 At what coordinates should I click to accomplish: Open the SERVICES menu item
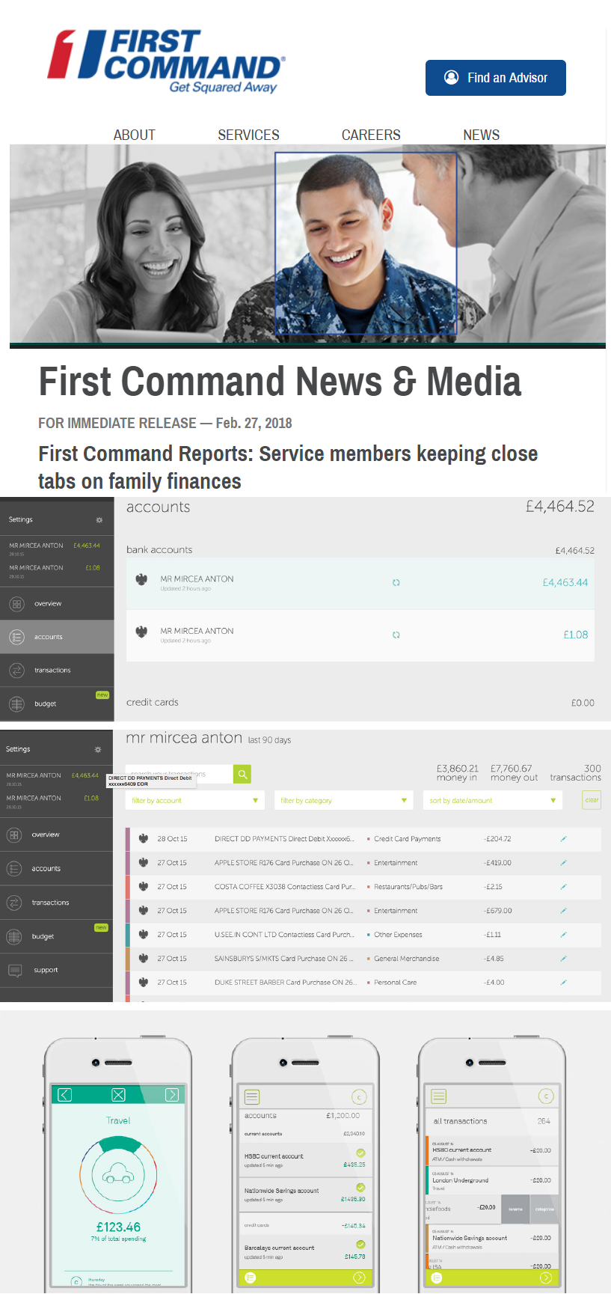point(248,135)
